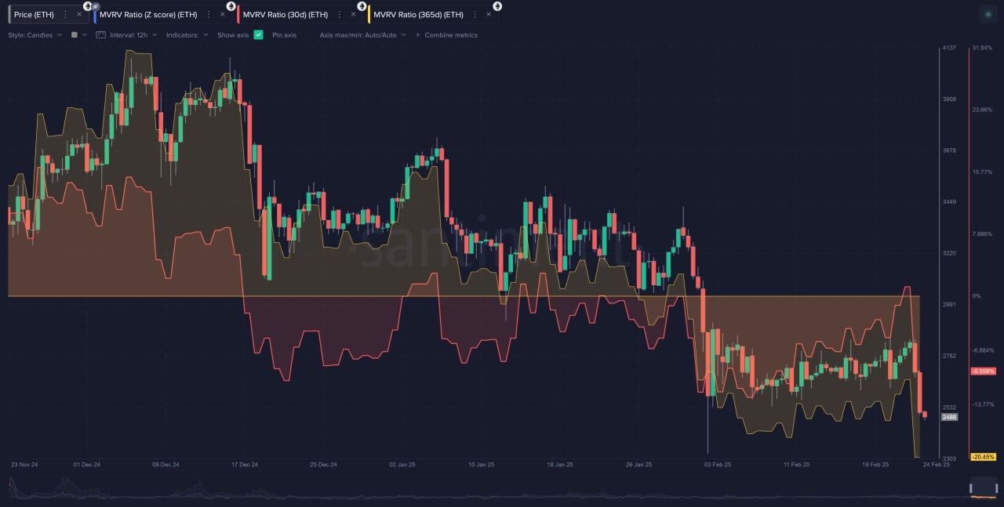
Task: Remove the Price (ETH) metric tab
Action: coord(79,14)
